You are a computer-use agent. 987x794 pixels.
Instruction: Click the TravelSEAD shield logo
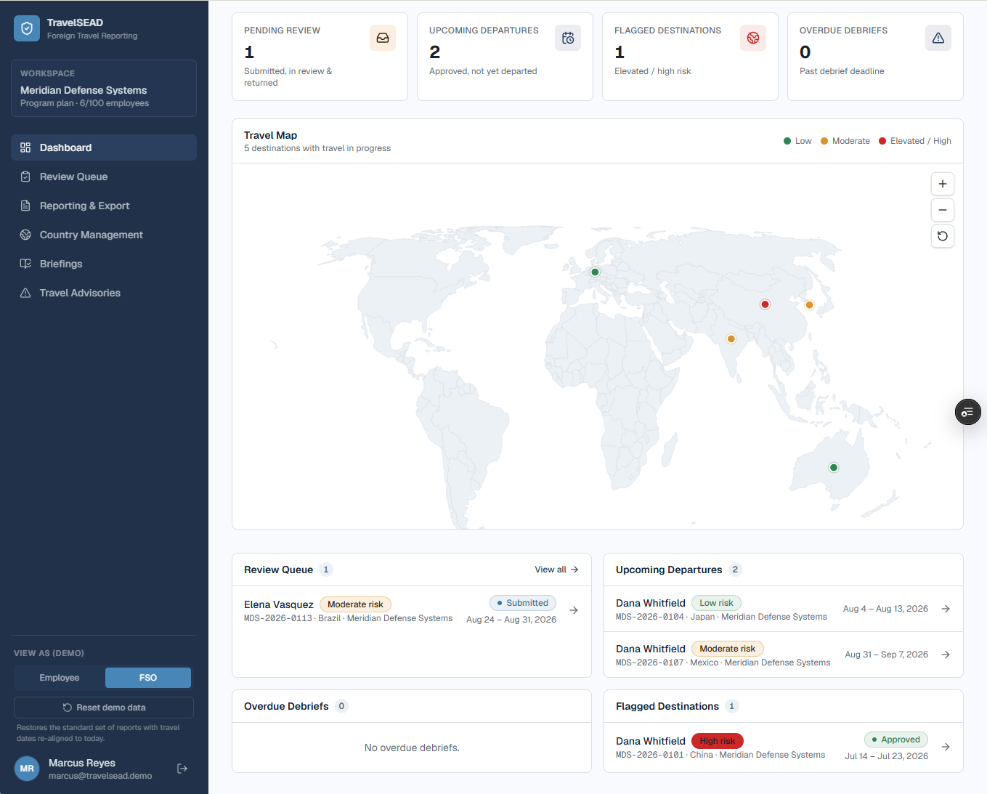click(27, 28)
